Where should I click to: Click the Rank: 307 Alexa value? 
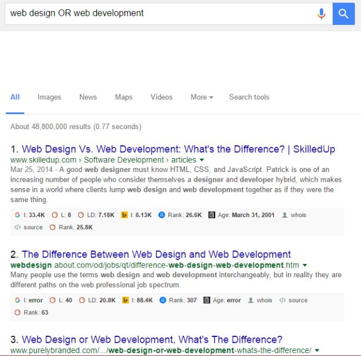point(183,300)
